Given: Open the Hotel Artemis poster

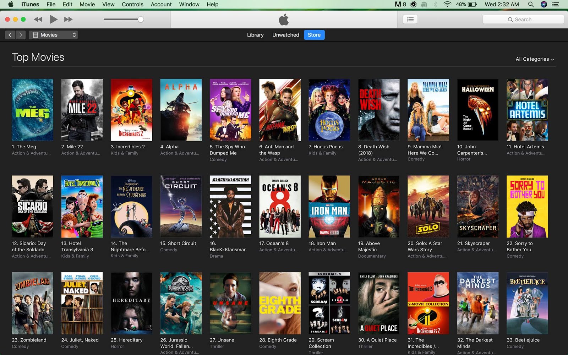Looking at the screenshot, I should [527, 110].
